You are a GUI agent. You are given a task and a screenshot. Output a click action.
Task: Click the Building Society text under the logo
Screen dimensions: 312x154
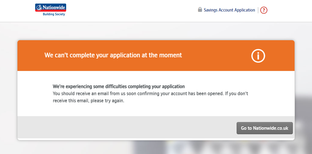tap(54, 14)
